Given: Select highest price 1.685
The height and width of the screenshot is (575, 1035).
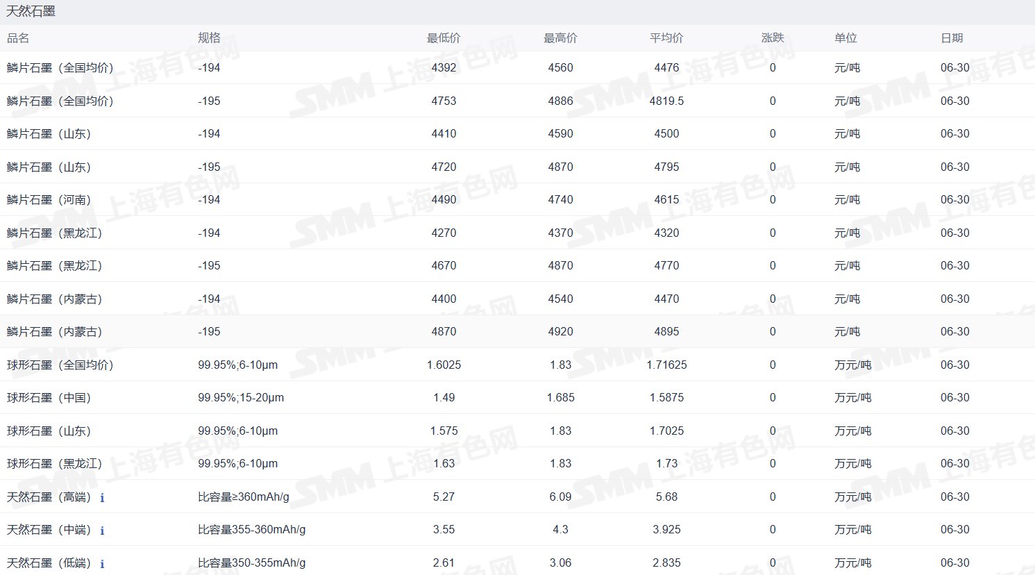Looking at the screenshot, I should pos(560,397).
